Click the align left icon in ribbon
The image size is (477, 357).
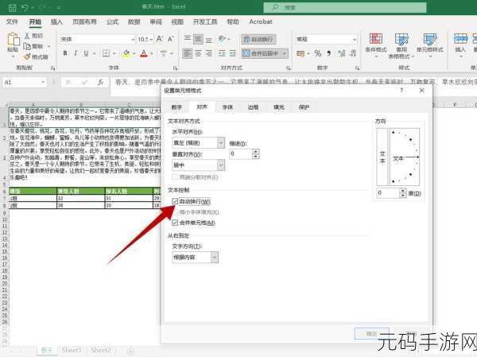[188, 53]
